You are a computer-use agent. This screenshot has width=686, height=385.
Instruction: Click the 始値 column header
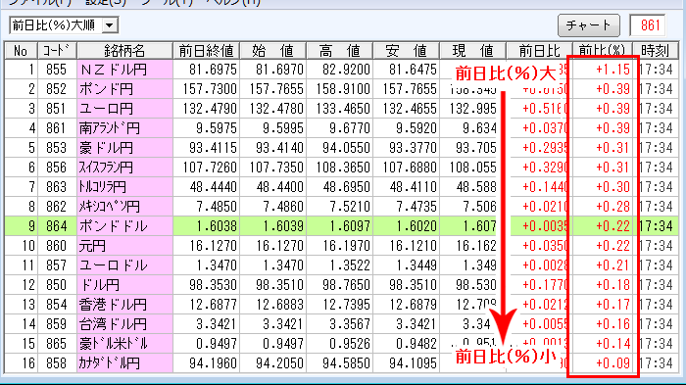(273, 51)
